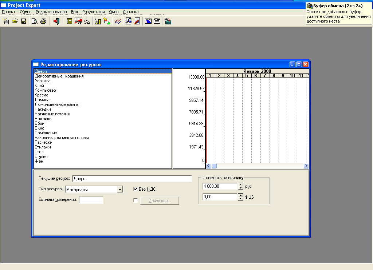Click the right arrow of the calendar scrollbar

tap(306, 166)
